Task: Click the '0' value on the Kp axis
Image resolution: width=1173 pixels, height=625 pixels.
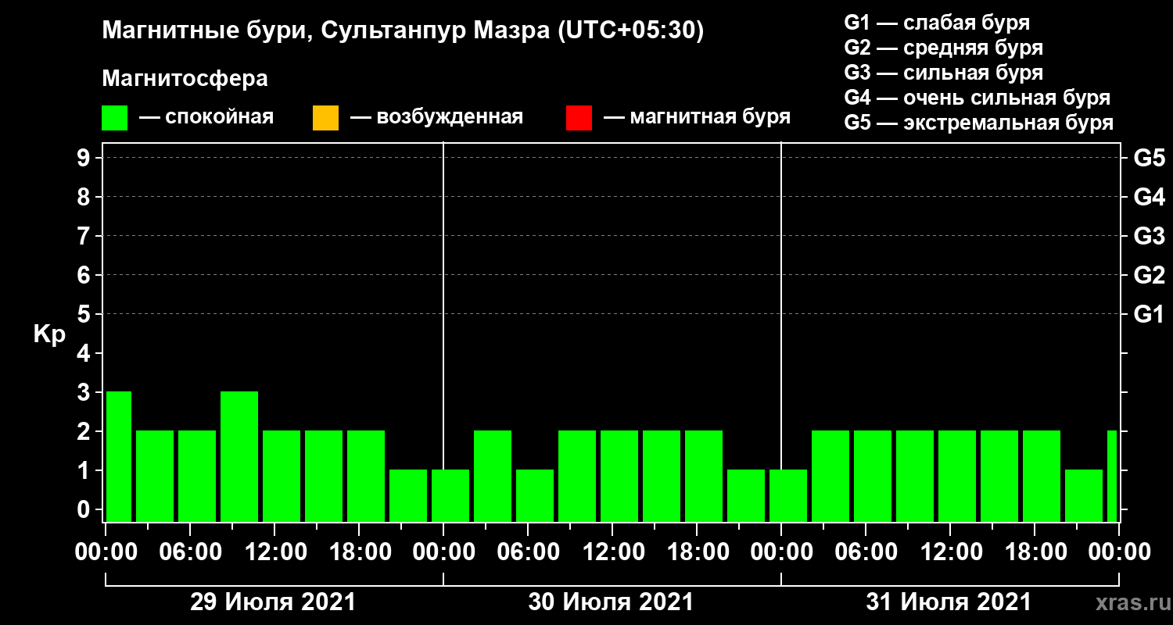Action: [85, 510]
